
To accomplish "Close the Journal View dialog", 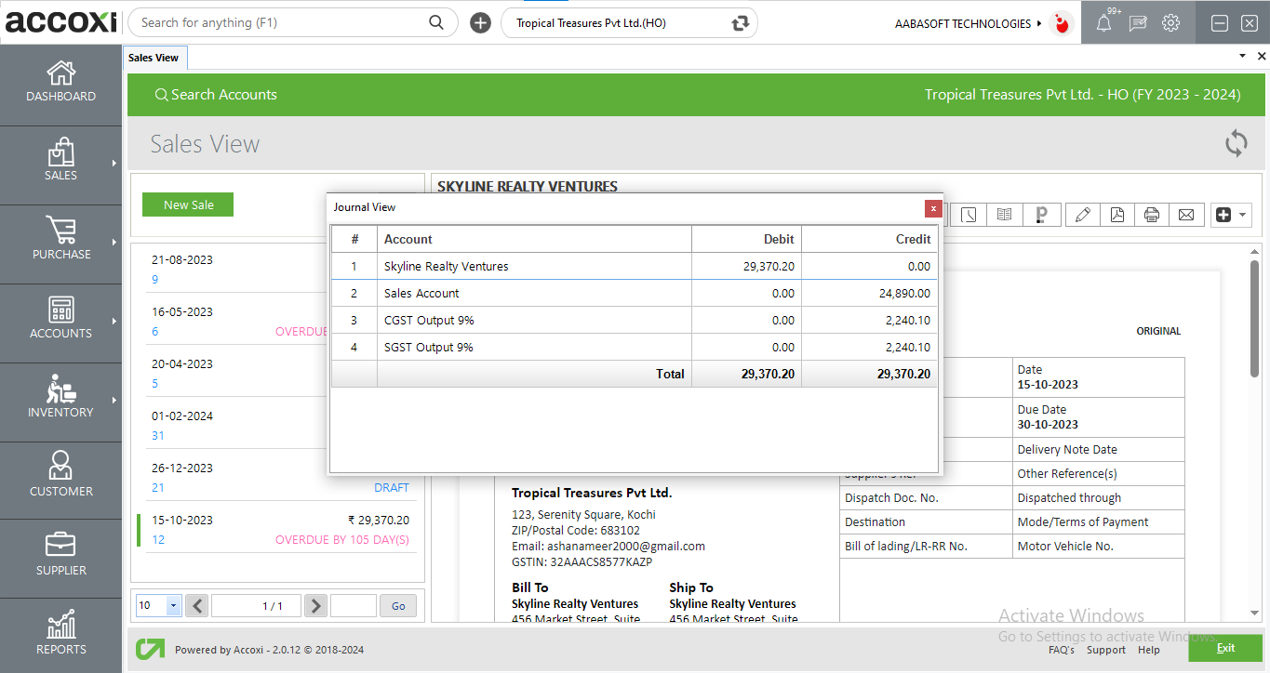I will pos(932,208).
